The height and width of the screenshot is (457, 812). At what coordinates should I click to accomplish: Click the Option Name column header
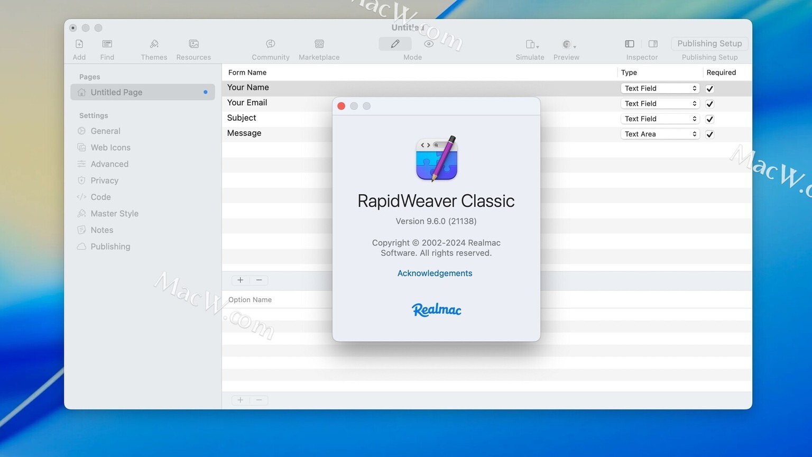pos(250,300)
